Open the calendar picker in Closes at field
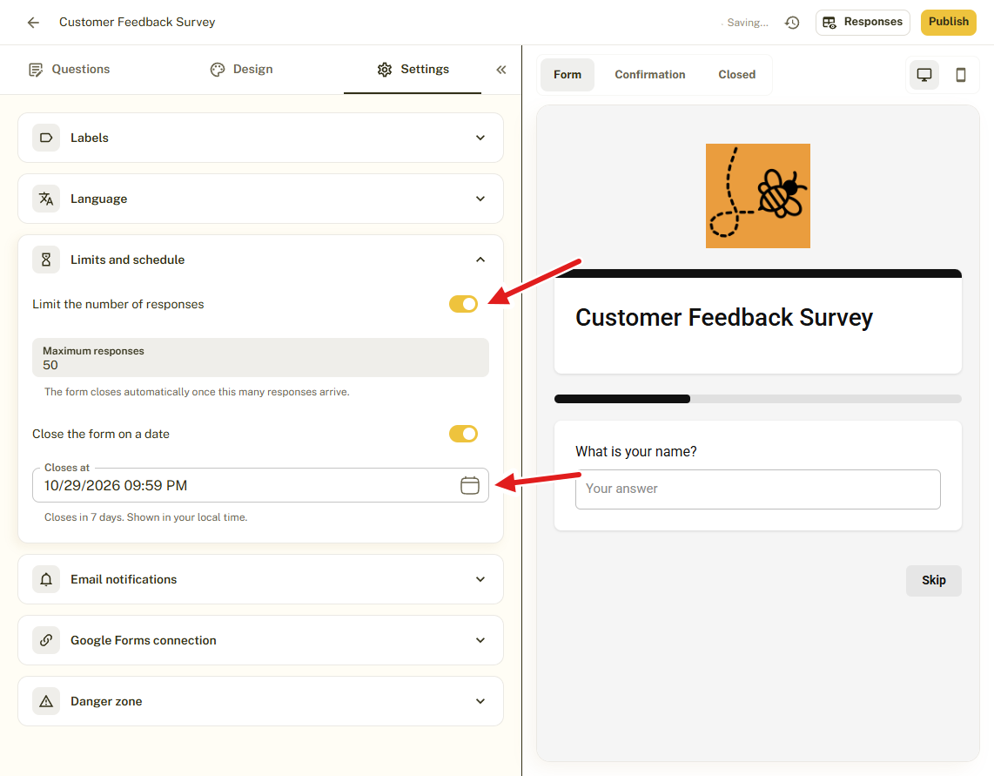Screen dimensions: 994x776 tap(470, 485)
